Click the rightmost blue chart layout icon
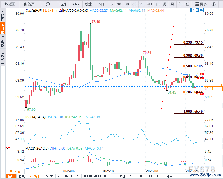 coord(201,10)
